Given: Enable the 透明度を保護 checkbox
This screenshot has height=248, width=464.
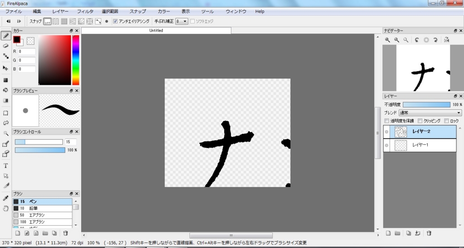Looking at the screenshot, I should [387, 121].
